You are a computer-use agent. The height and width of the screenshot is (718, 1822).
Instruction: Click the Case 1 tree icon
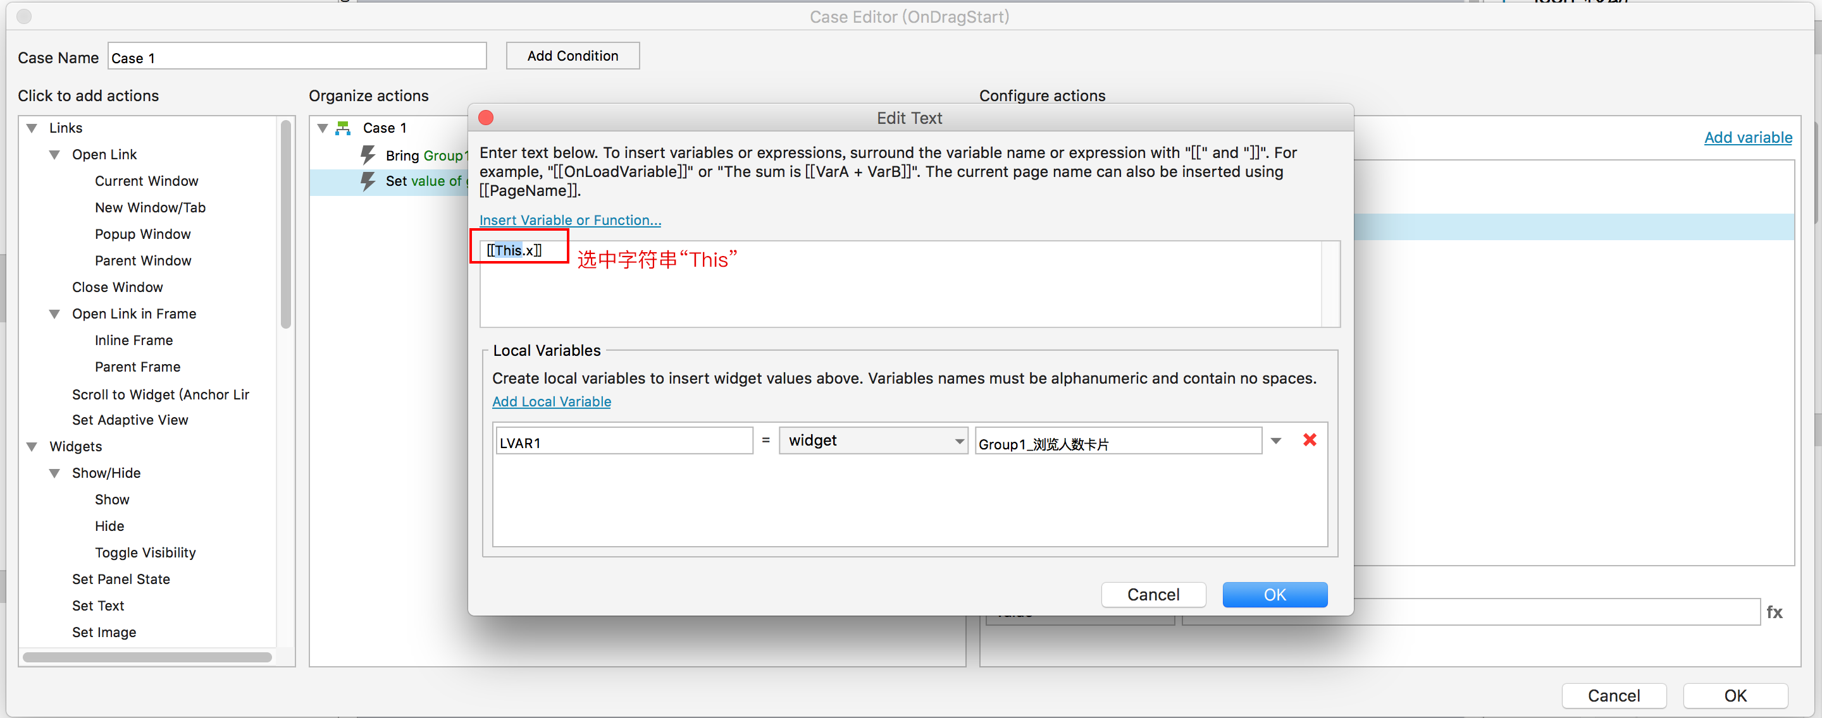(x=343, y=128)
